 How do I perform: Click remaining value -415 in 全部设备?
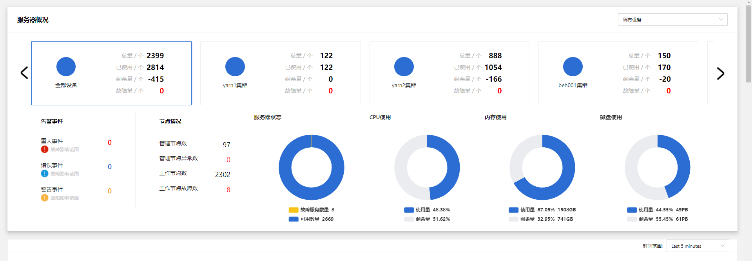[x=156, y=79]
